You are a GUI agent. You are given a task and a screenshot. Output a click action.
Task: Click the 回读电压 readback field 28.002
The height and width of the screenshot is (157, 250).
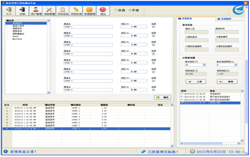pyautogui.click(x=196, y=74)
